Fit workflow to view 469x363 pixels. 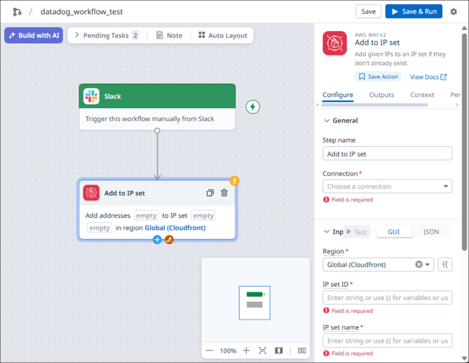point(262,351)
